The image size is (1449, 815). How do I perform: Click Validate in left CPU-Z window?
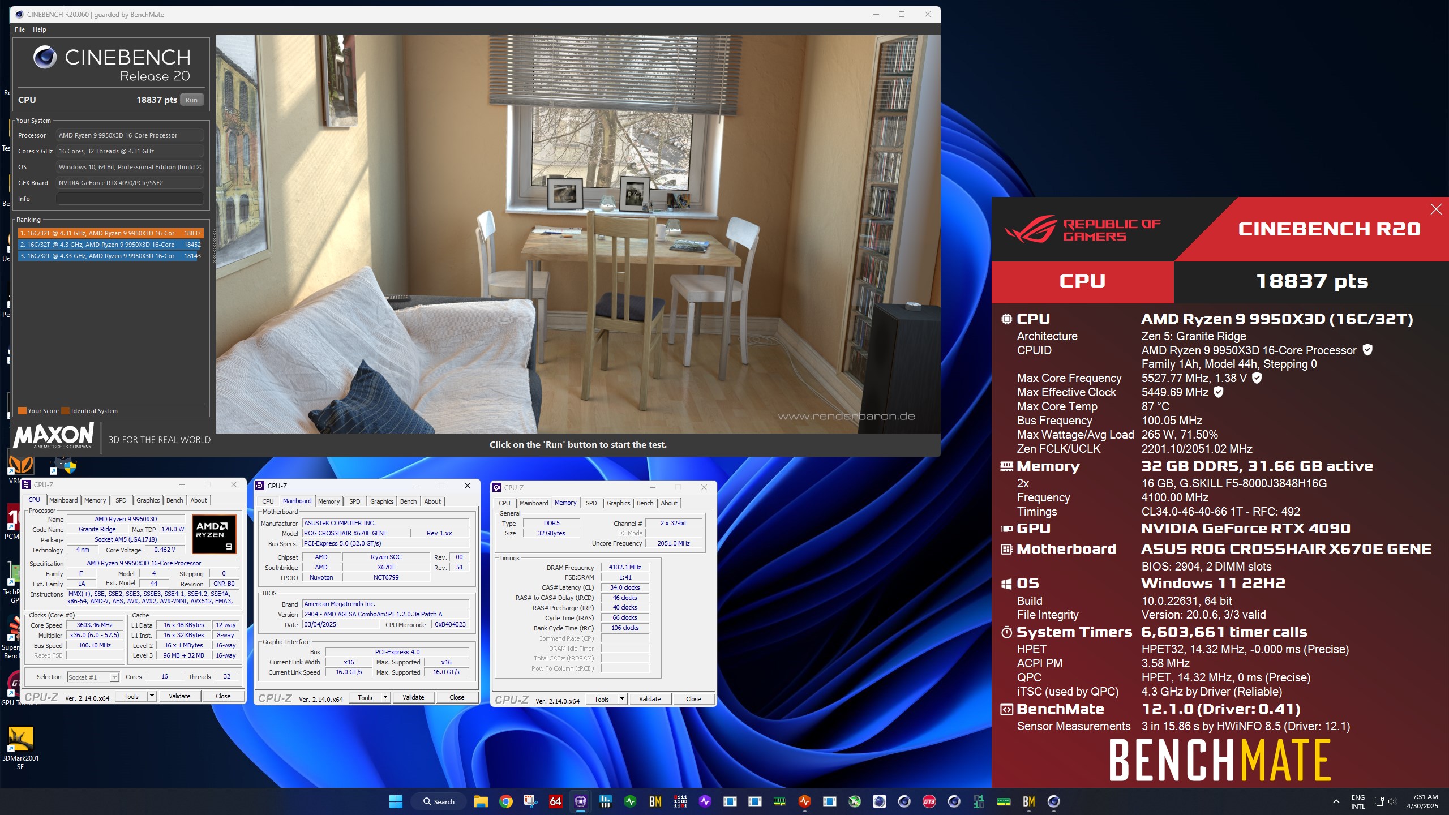pyautogui.click(x=179, y=696)
